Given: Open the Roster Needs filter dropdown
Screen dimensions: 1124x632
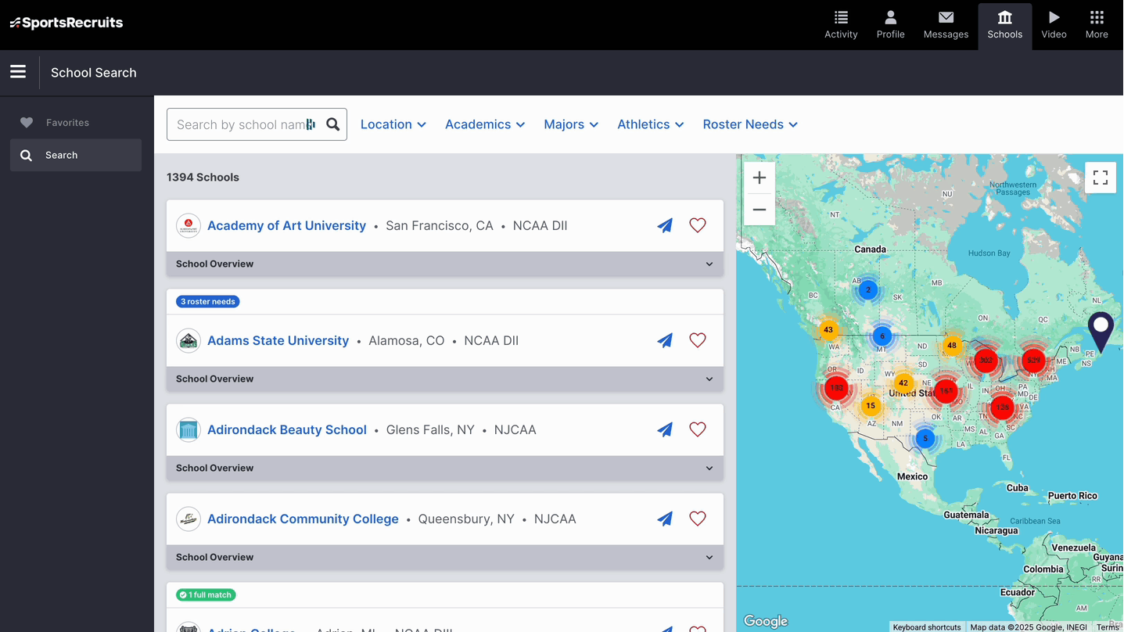Looking at the screenshot, I should point(750,124).
